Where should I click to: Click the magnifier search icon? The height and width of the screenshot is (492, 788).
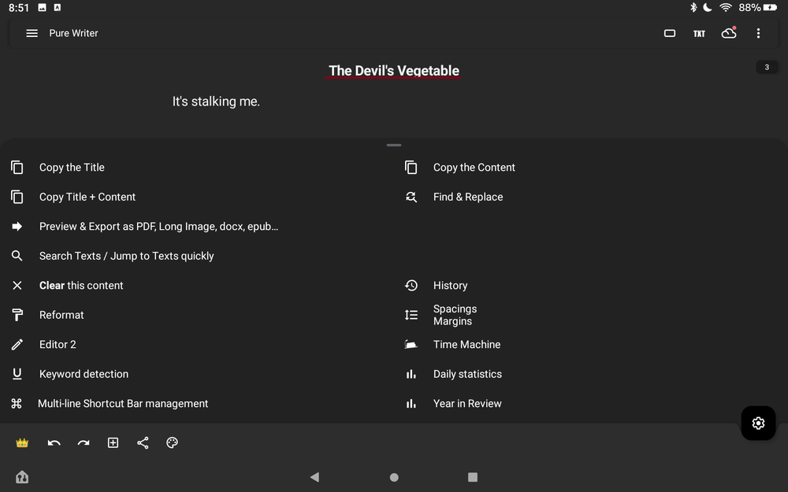(17, 256)
